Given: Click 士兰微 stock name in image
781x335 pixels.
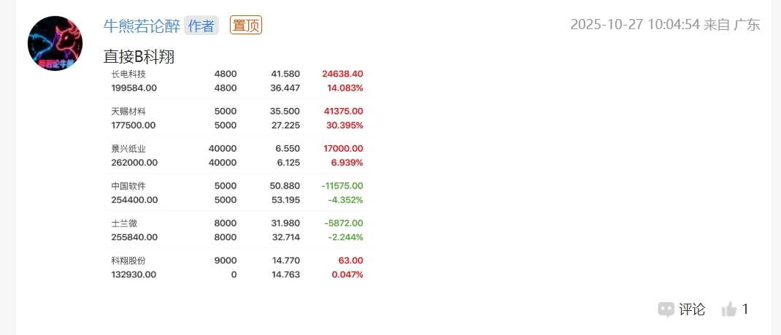Looking at the screenshot, I should point(124,223).
